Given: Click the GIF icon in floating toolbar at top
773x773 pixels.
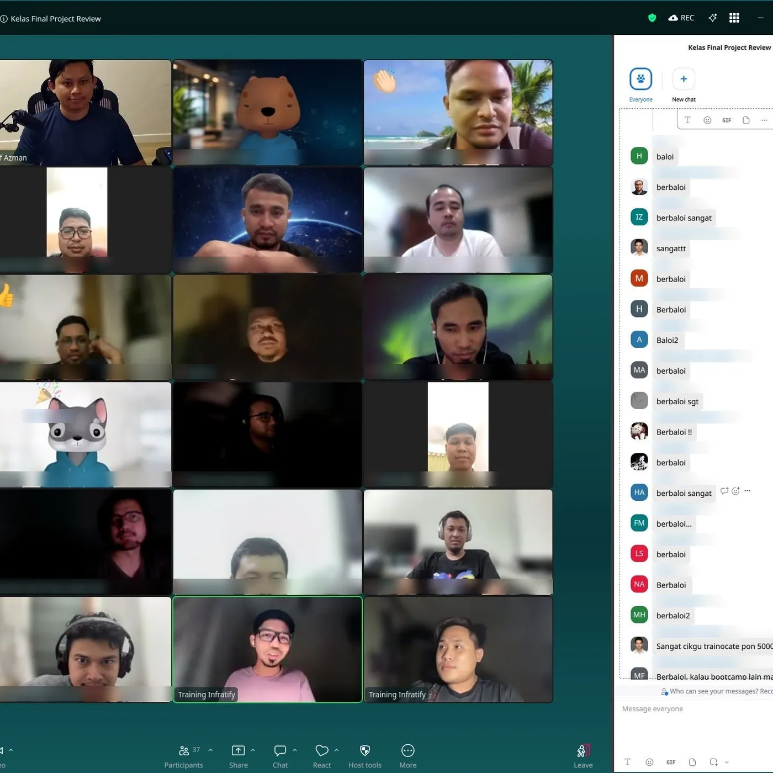Looking at the screenshot, I should tap(727, 120).
